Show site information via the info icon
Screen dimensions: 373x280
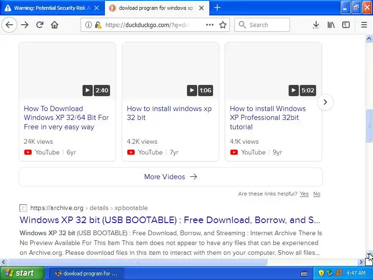pos(89,25)
